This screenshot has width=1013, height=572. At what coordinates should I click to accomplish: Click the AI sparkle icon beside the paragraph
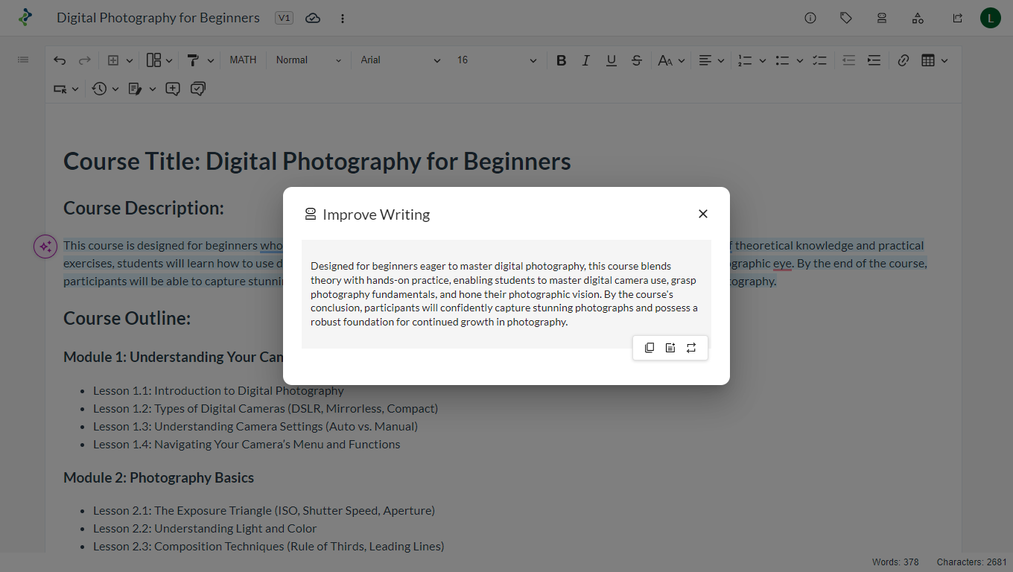(x=45, y=247)
